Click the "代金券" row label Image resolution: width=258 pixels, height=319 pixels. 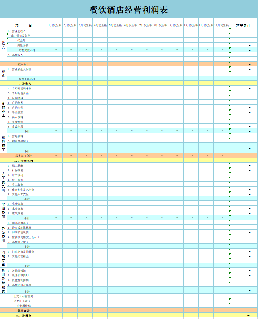point(21,41)
